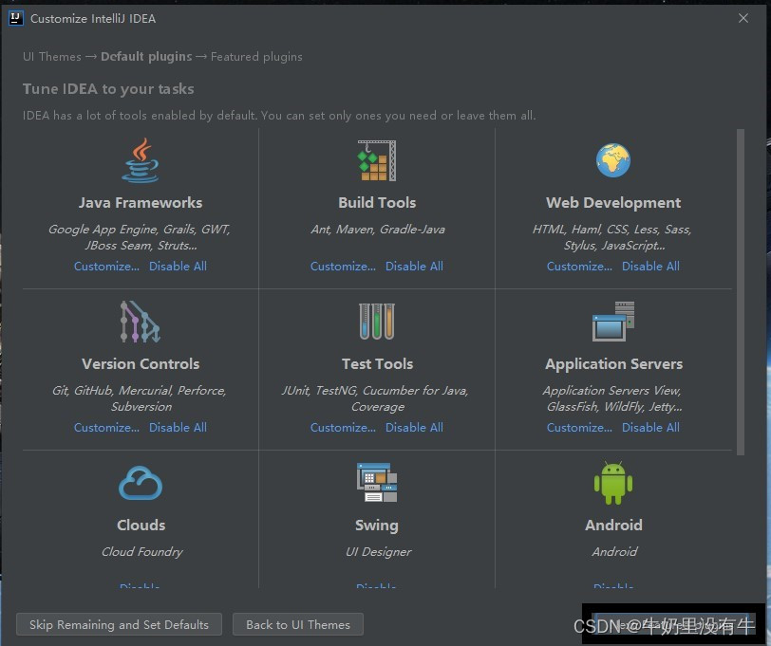
Task: Click the UI Themes breadcrumb step
Action: point(52,57)
